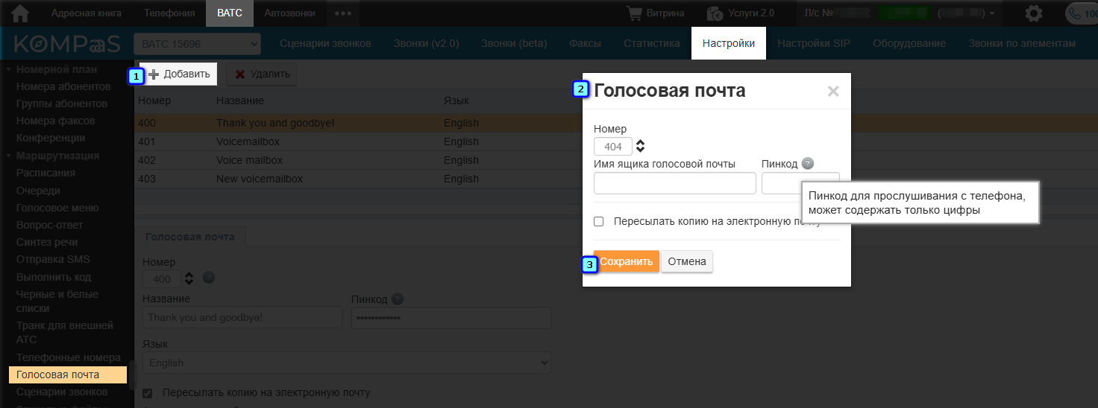Click the background masked Пинкод field
This screenshot has height=408, width=1098.
point(451,317)
